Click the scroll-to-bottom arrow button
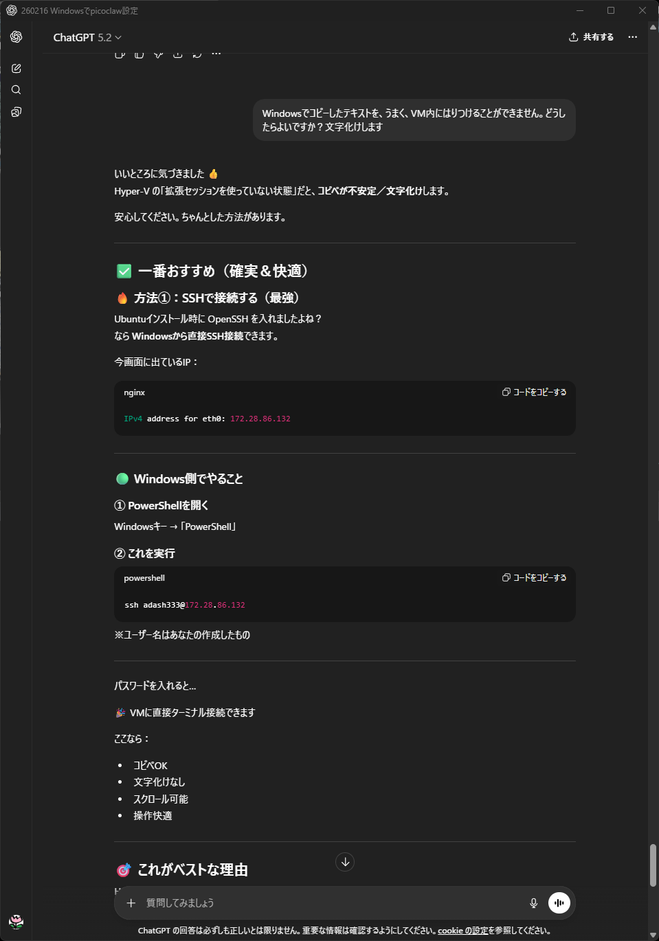Viewport: 659px width, 941px height. (x=345, y=862)
